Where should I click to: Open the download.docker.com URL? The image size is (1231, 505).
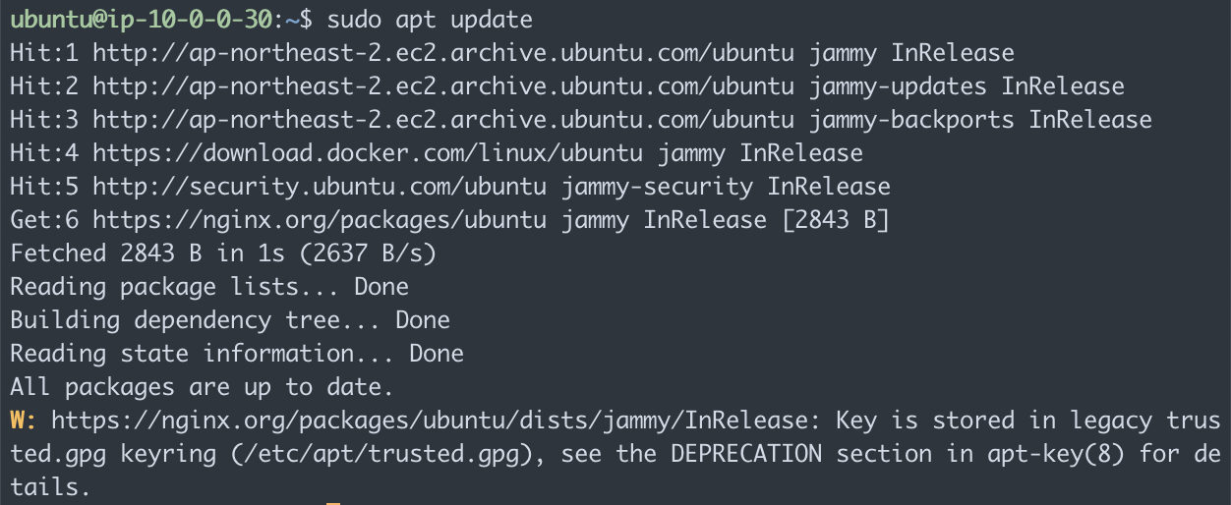369,152
